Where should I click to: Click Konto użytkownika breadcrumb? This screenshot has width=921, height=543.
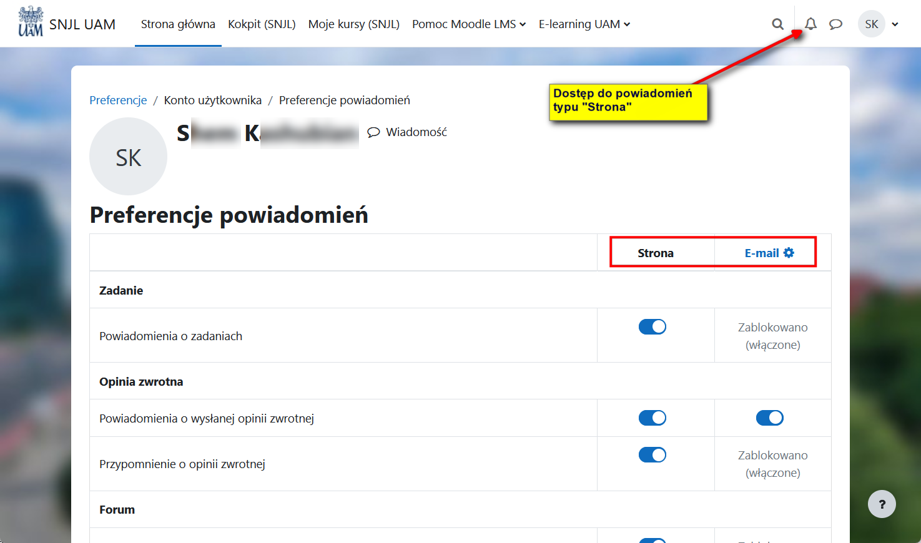[x=213, y=100]
